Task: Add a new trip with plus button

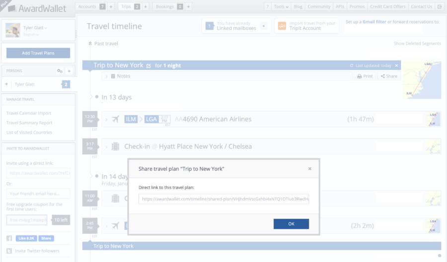Action: pos(146,6)
